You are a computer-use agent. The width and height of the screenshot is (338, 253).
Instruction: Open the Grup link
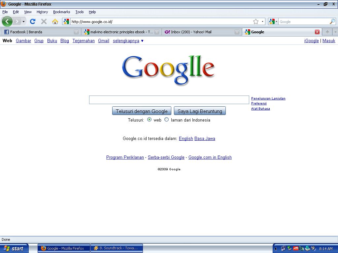pos(39,41)
